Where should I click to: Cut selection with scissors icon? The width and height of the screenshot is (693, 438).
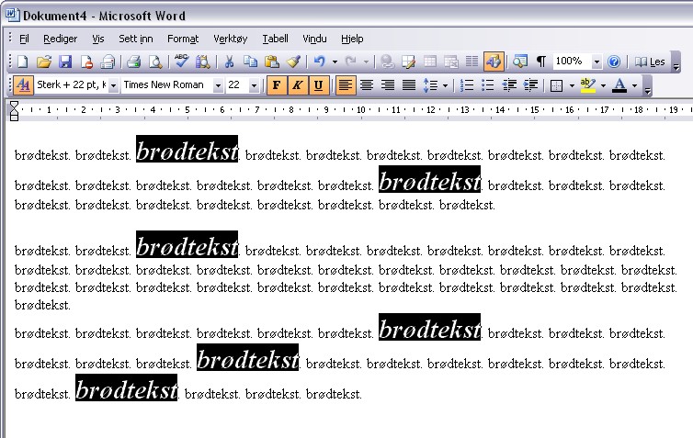pyautogui.click(x=229, y=62)
